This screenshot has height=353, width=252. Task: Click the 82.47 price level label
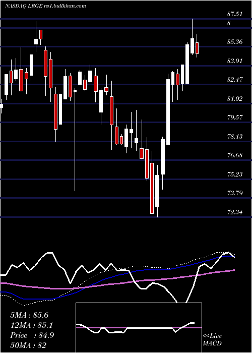point(235,80)
